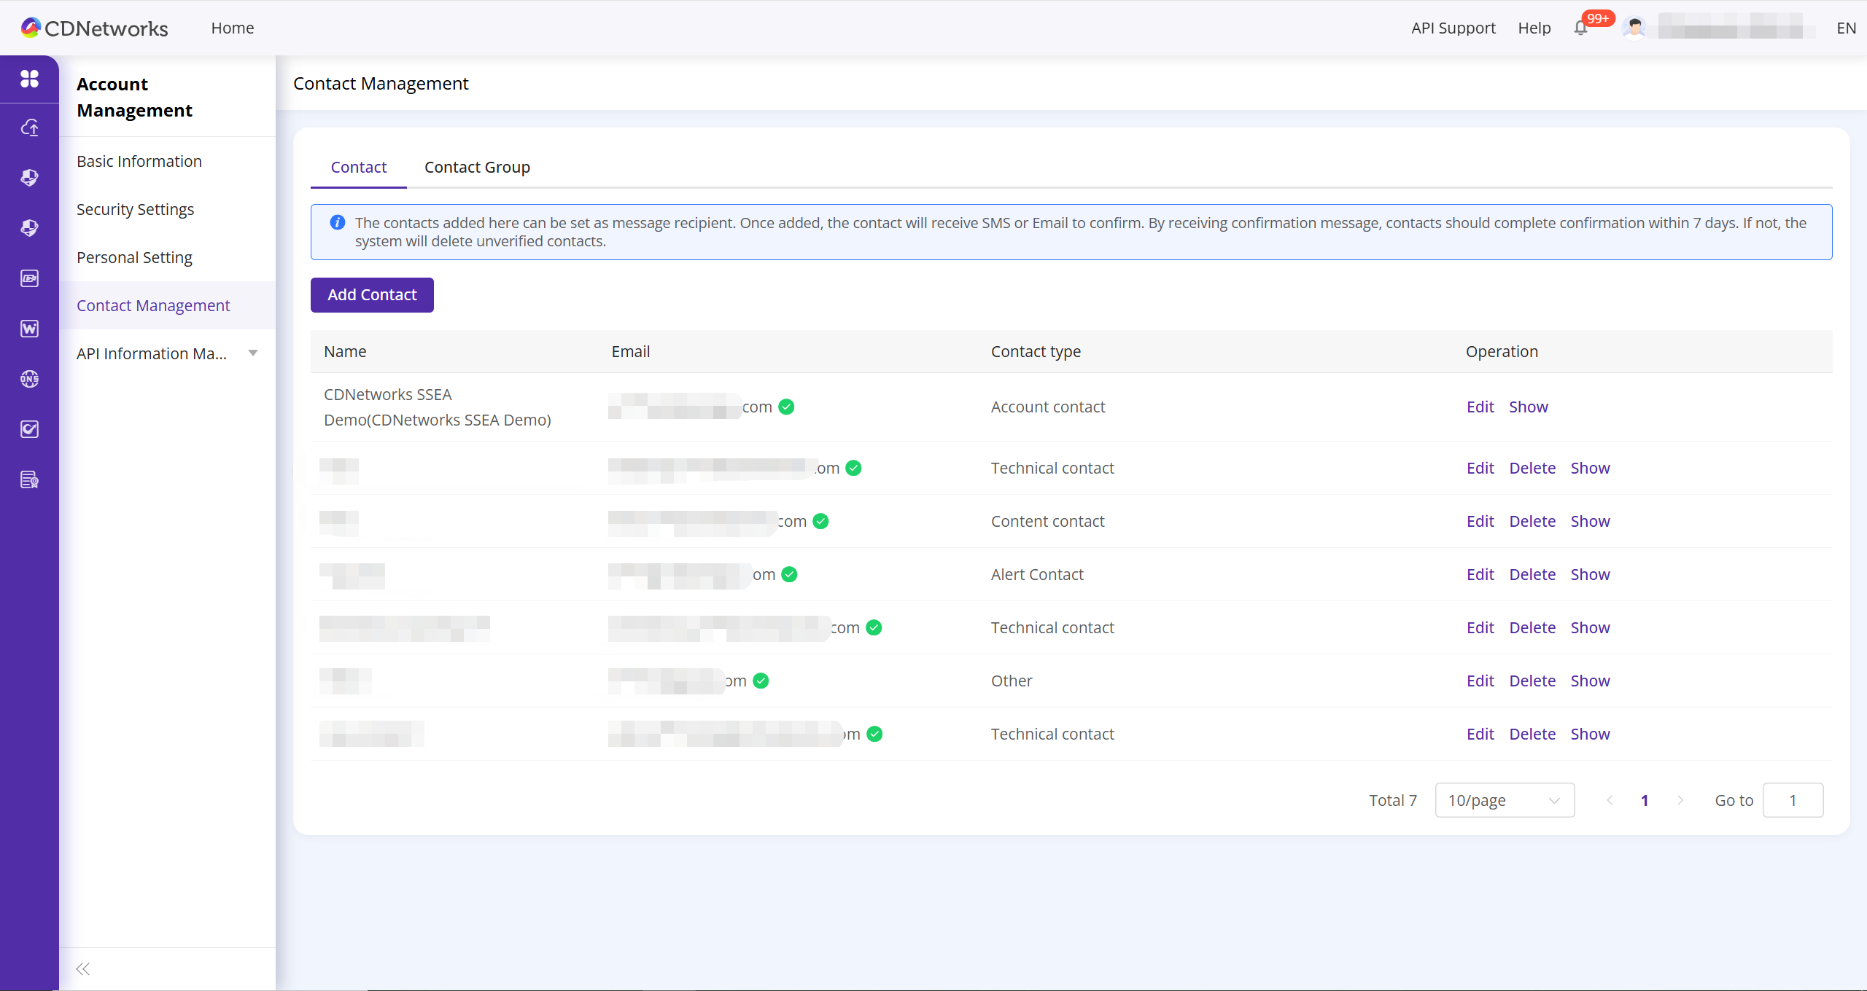Click the Add Contact button
The width and height of the screenshot is (1867, 991).
[x=372, y=294]
